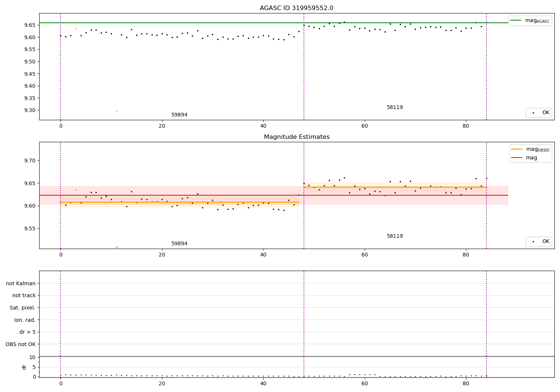This screenshot has width=560, height=392.
Task: Click the 9.45 y-axis tick in top plot
Action: (x=29, y=74)
